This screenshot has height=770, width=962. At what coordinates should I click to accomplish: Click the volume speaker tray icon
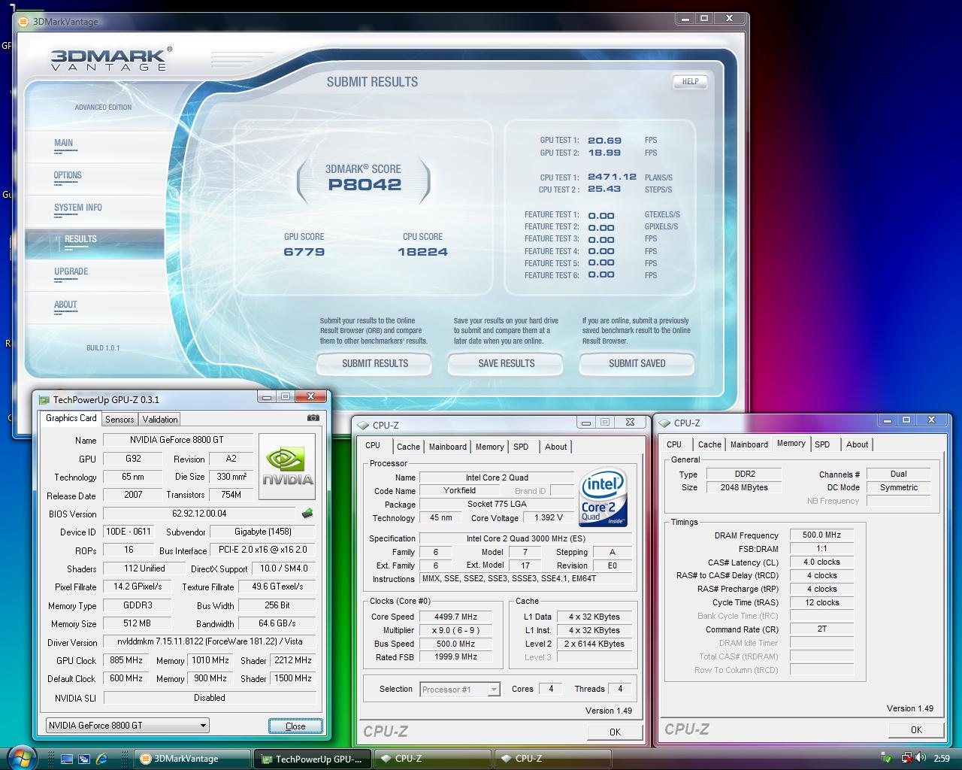click(921, 758)
